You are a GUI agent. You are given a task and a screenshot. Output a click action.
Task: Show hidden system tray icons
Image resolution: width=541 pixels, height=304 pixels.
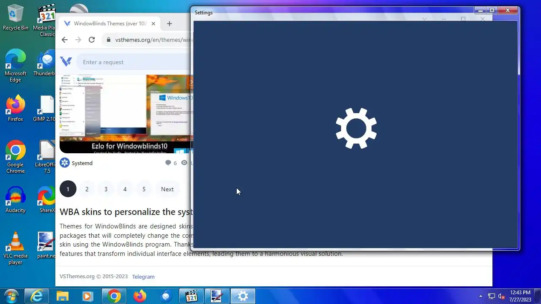481,296
